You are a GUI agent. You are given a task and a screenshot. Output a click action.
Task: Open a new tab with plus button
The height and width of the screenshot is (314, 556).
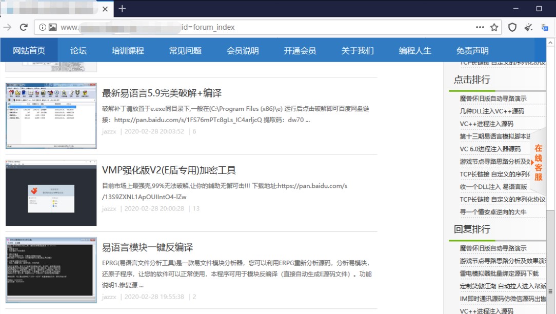(x=122, y=9)
